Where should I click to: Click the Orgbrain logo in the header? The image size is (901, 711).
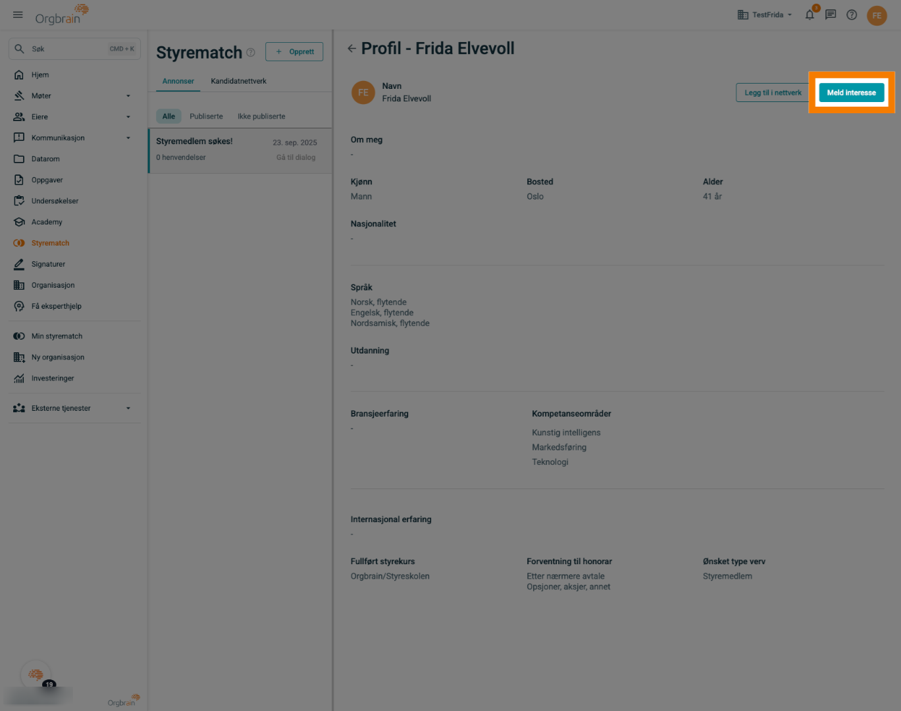62,14
